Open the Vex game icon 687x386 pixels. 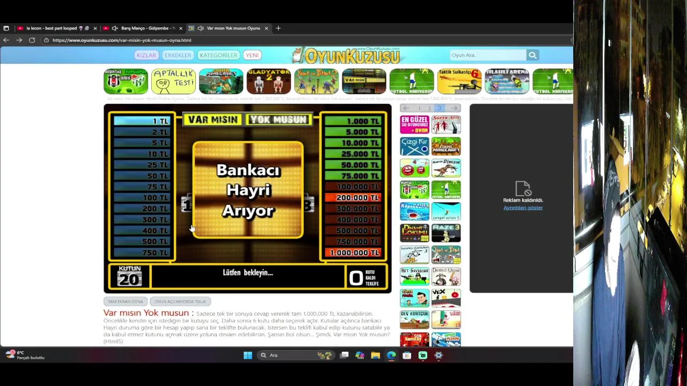coord(446,298)
